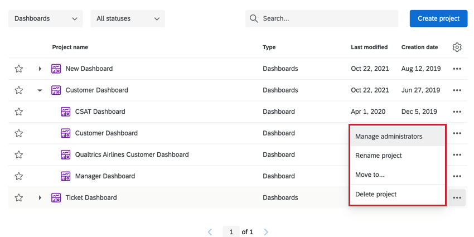Click the page number field
Screen dimensions: 474x237
point(231,232)
